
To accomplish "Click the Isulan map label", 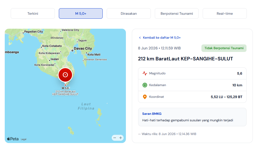I will pyautogui.click(x=55, y=59).
